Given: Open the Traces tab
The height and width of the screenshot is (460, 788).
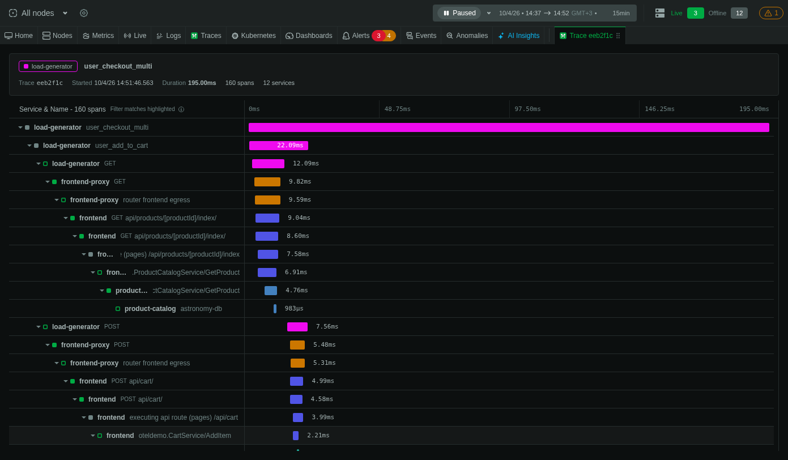Looking at the screenshot, I should [206, 36].
